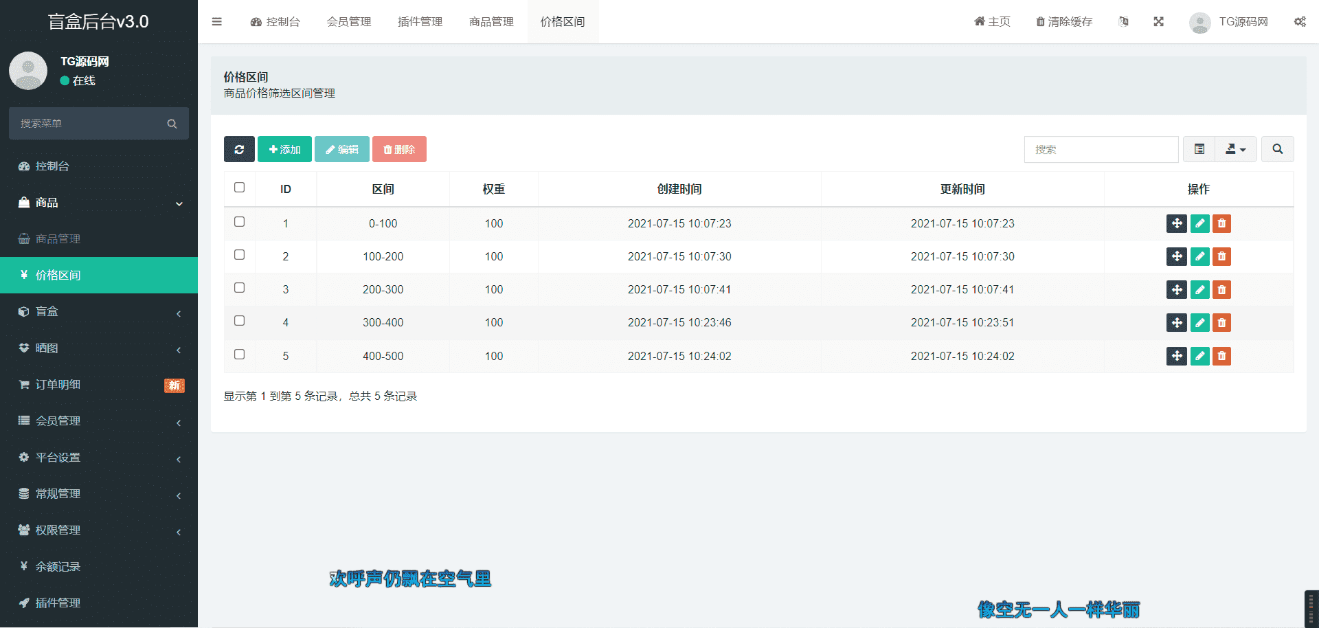This screenshot has width=1319, height=628.
Task: Click trash delete icon for row 0-100
Action: [x=1221, y=223]
